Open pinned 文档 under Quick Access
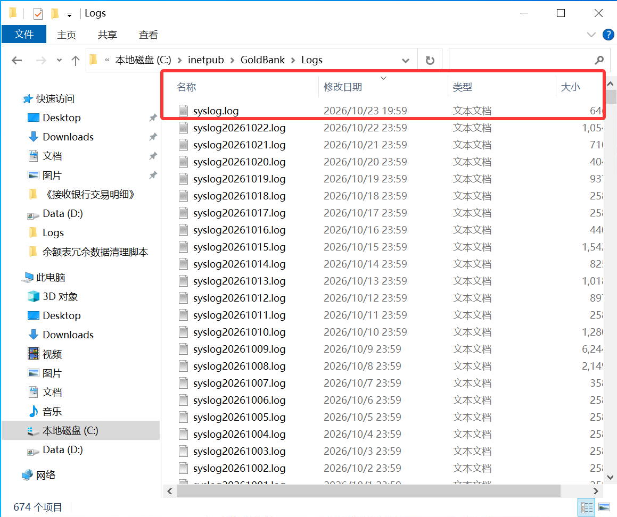 click(52, 156)
